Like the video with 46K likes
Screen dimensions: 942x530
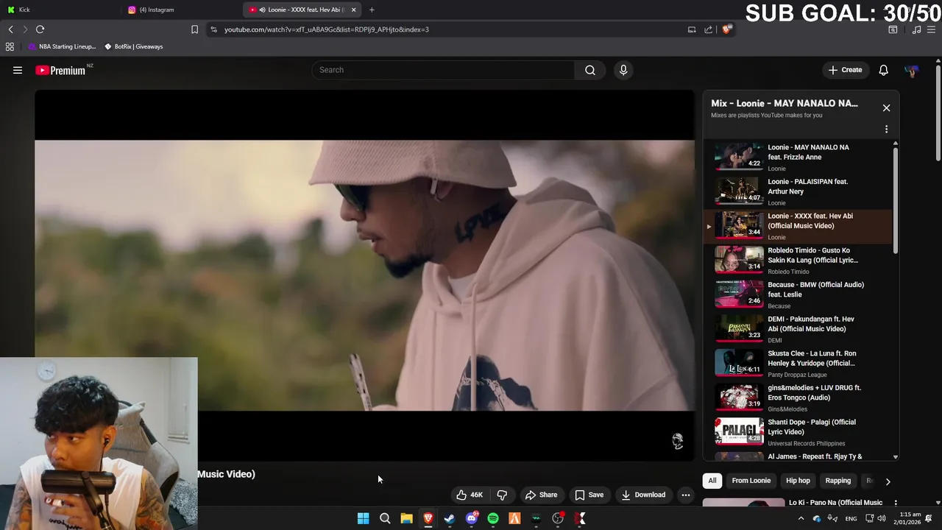tap(470, 495)
